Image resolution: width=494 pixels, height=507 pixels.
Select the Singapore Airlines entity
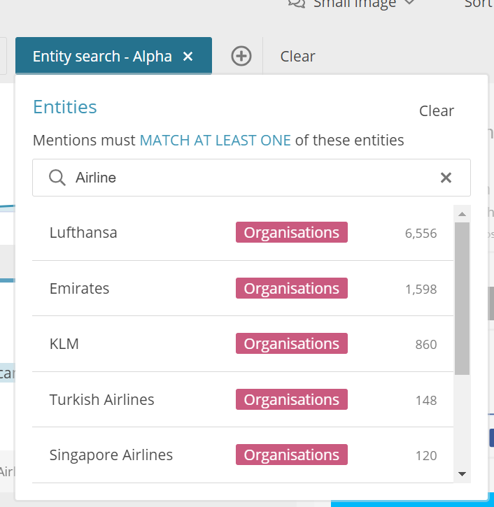(243, 455)
